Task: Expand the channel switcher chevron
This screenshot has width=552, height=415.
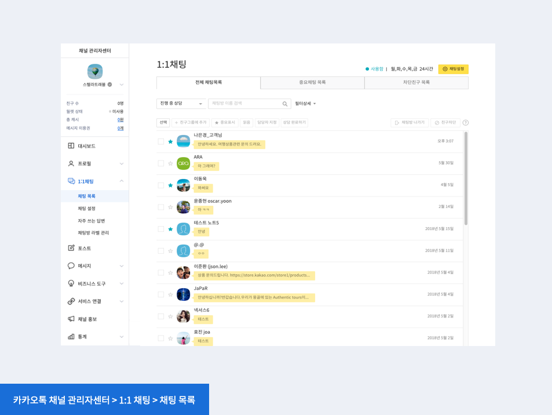Action: 122,85
